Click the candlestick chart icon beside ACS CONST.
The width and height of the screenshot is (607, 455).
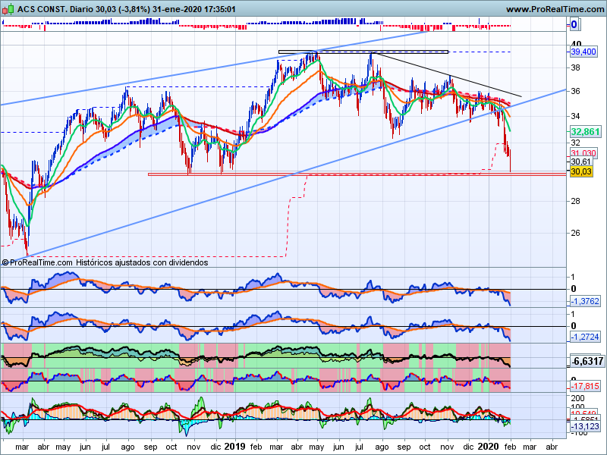[x=8, y=9]
